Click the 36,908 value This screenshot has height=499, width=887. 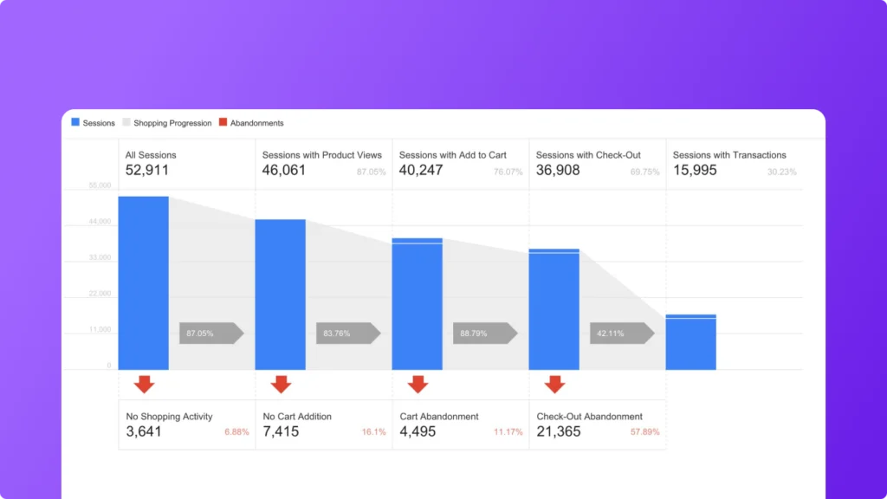pos(558,171)
